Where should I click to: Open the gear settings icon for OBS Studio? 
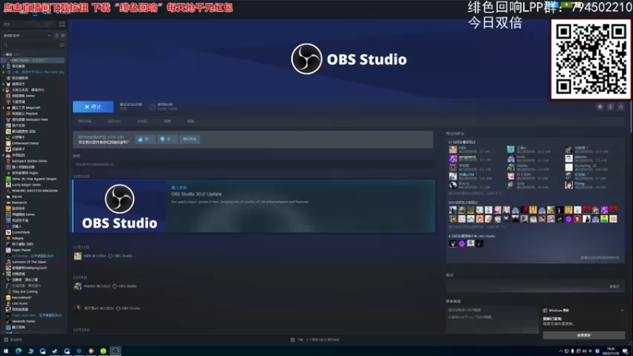[600, 107]
